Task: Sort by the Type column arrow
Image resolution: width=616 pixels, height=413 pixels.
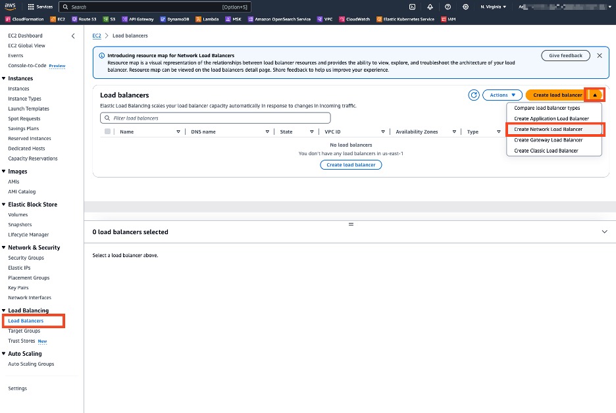Action: pos(499,132)
